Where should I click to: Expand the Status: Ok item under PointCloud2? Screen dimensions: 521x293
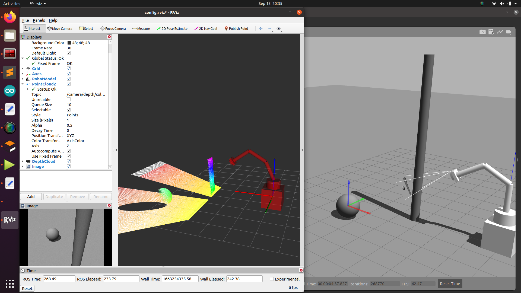point(28,89)
